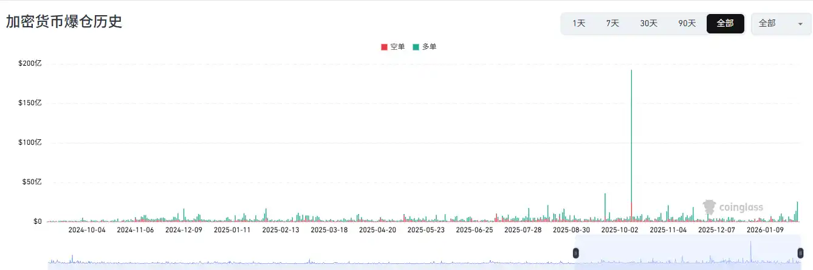The width and height of the screenshot is (813, 270).
Task: Click the caret arrow in the 全部 dropdown
Action: pos(800,24)
